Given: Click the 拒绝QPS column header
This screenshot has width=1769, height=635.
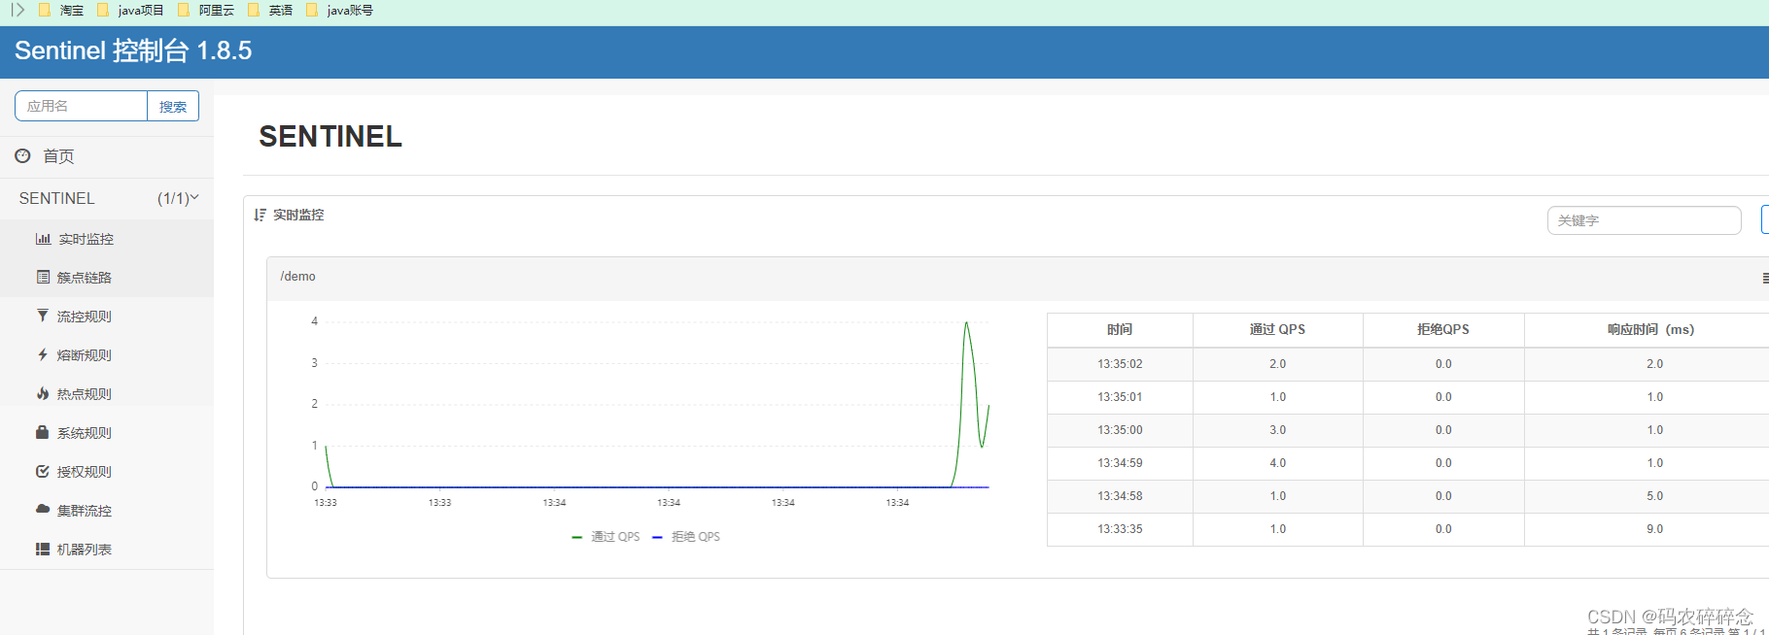Looking at the screenshot, I should tap(1443, 330).
